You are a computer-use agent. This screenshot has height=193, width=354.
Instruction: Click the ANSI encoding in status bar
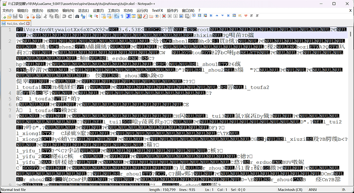coord(312,189)
